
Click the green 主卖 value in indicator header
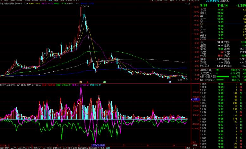[64, 85]
